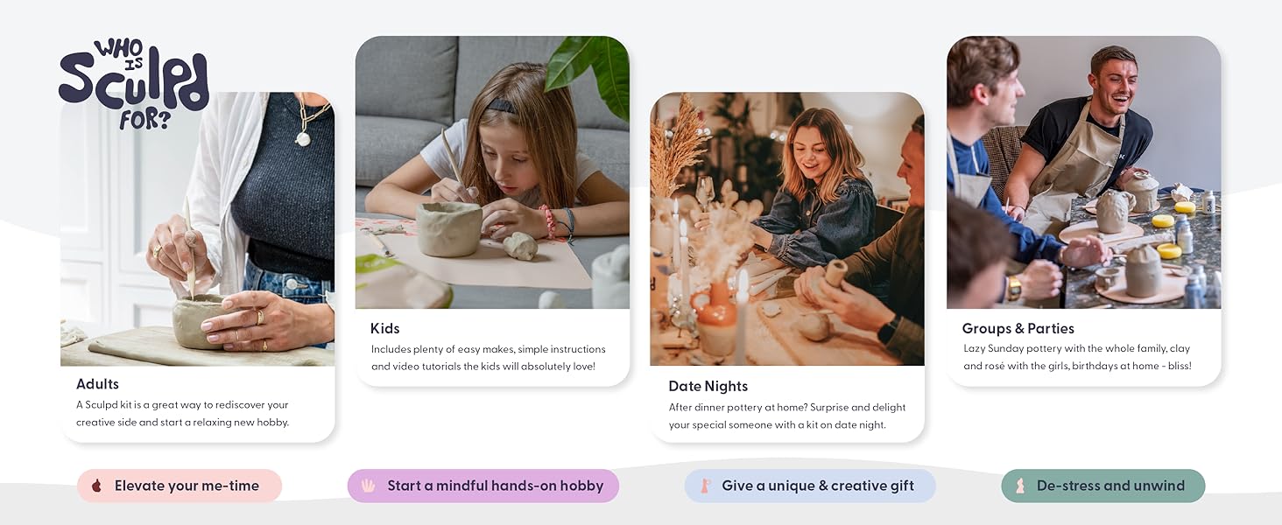Click the Date Nights description text
Viewport: 1282px width, 525px height.
point(787,416)
